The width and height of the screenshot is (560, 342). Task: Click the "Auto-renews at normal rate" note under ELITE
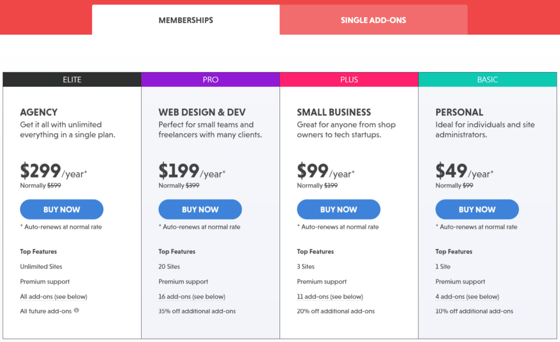[61, 226]
